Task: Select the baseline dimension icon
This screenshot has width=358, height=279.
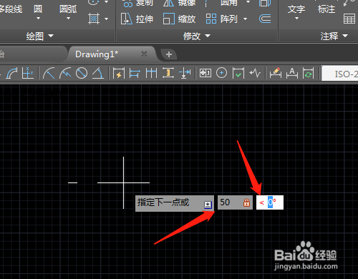Action: 135,73
